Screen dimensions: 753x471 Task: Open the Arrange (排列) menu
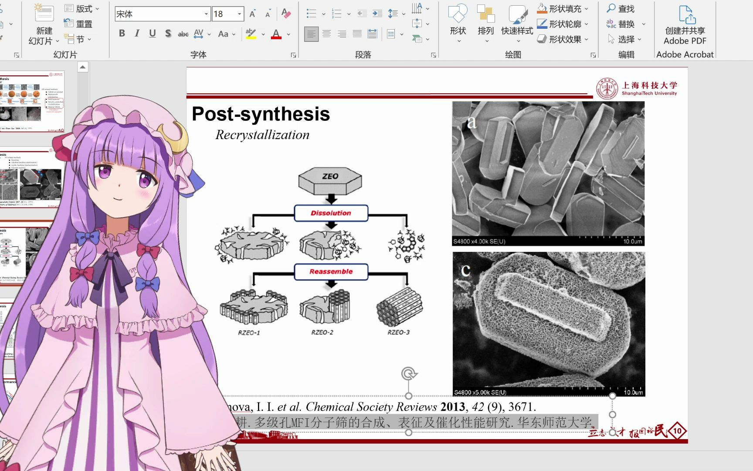point(486,23)
